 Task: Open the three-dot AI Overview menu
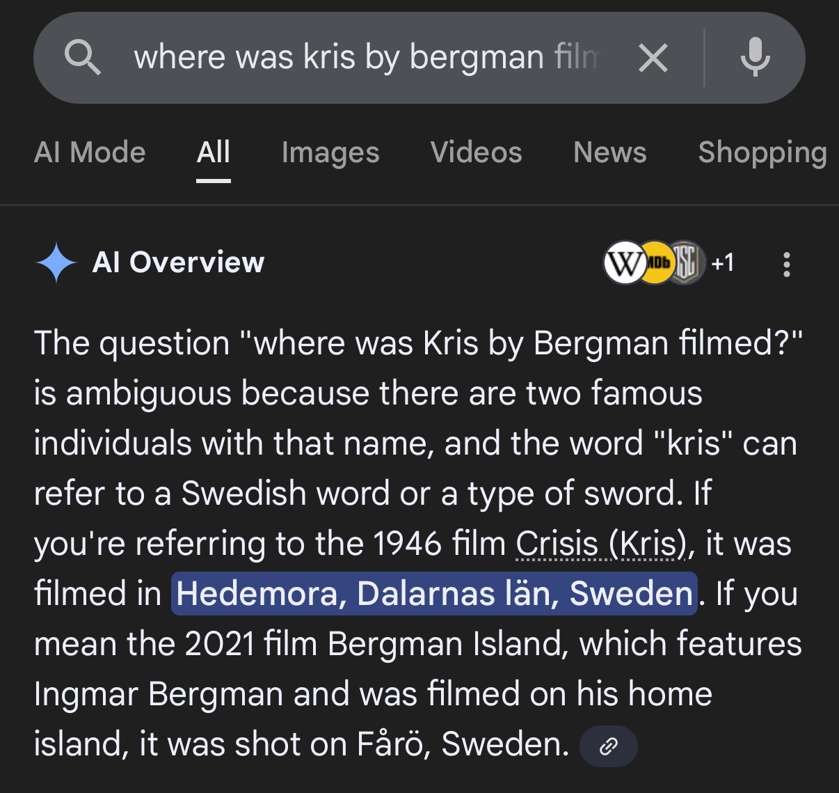pyautogui.click(x=786, y=265)
